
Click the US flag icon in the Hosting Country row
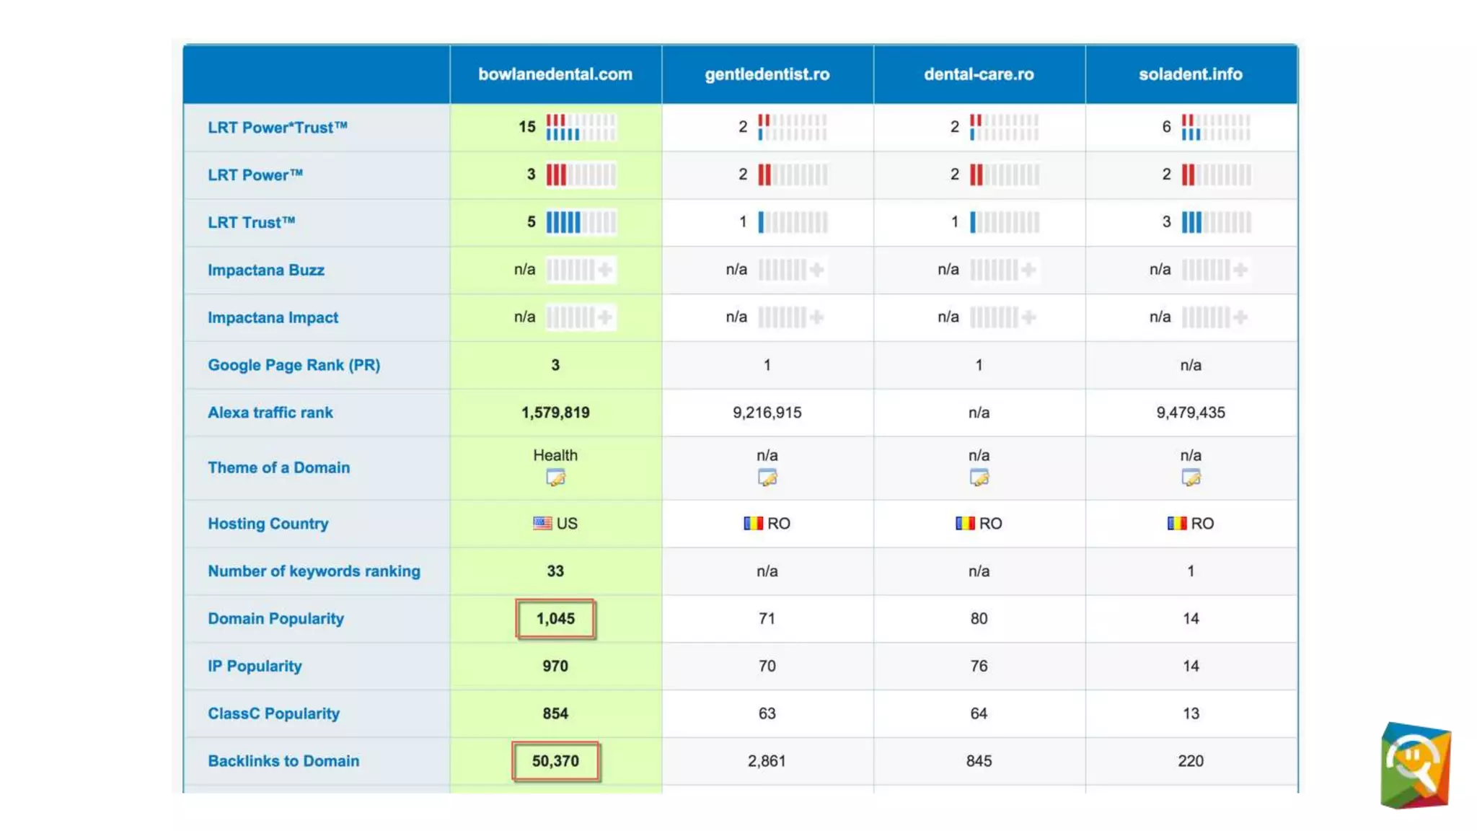[542, 523]
